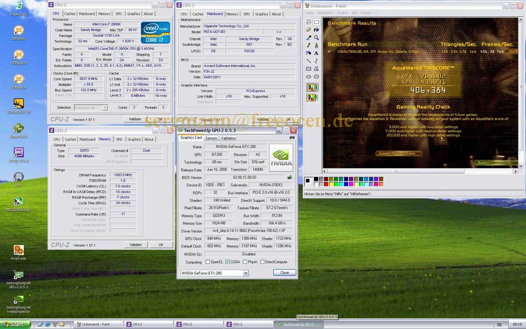Screen dimensions: 526x329
Task: Open the NVIDIA GeForce GTX 280 dropdown
Action: click(246, 273)
